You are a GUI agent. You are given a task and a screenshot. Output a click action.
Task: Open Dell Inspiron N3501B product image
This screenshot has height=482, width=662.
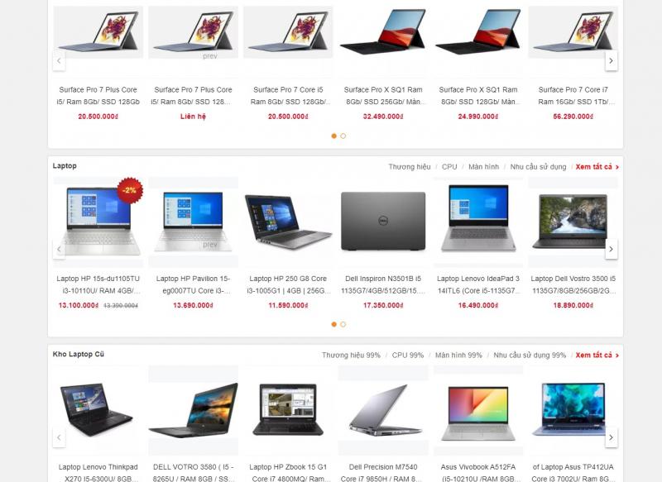click(383, 221)
